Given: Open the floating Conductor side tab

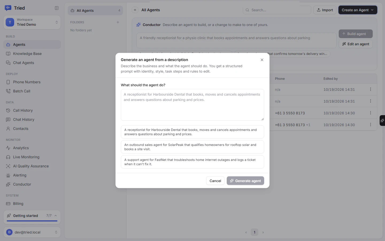Looking at the screenshot, I should (382, 120).
